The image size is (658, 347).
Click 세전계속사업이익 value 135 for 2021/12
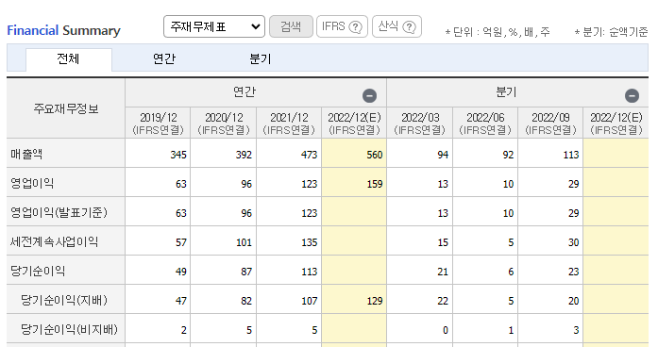310,242
